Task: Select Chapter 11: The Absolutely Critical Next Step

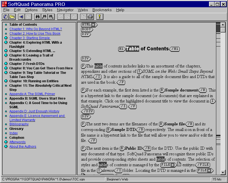Action: coord(41,88)
